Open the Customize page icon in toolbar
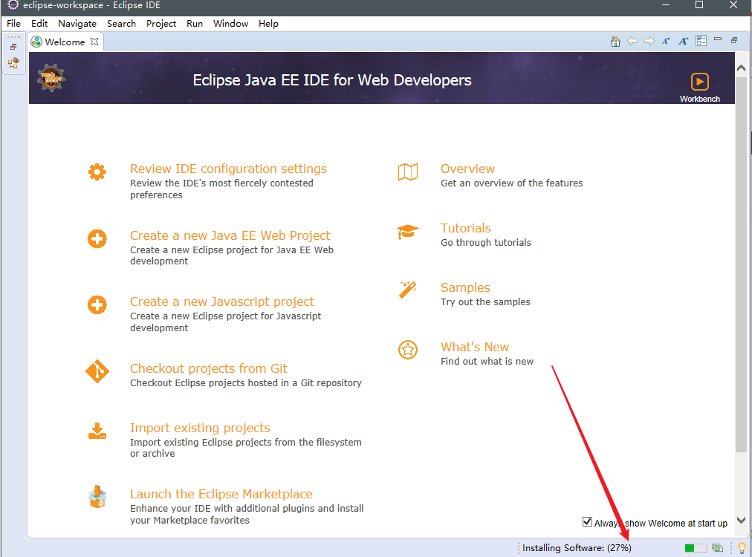 (701, 41)
